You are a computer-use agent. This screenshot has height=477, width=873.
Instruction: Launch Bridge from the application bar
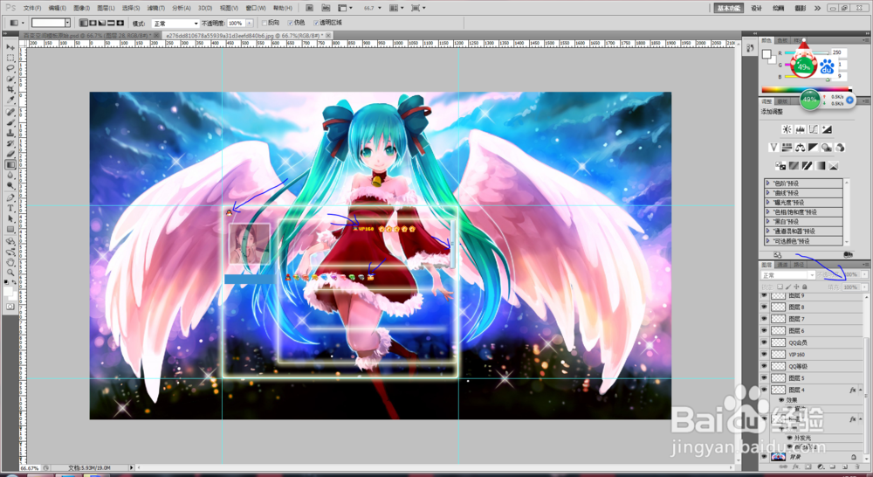pos(310,8)
